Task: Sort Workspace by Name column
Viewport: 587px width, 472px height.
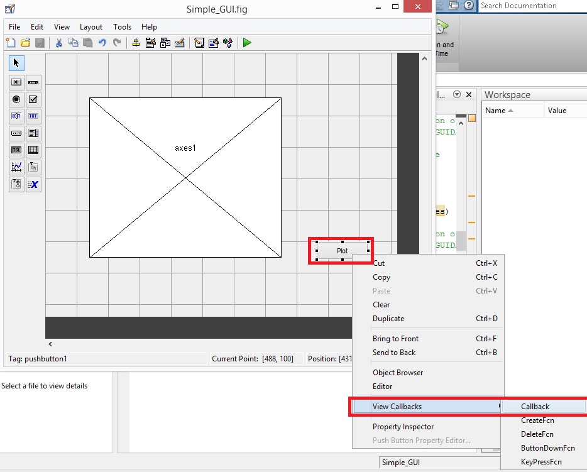Action: pyautogui.click(x=512, y=111)
